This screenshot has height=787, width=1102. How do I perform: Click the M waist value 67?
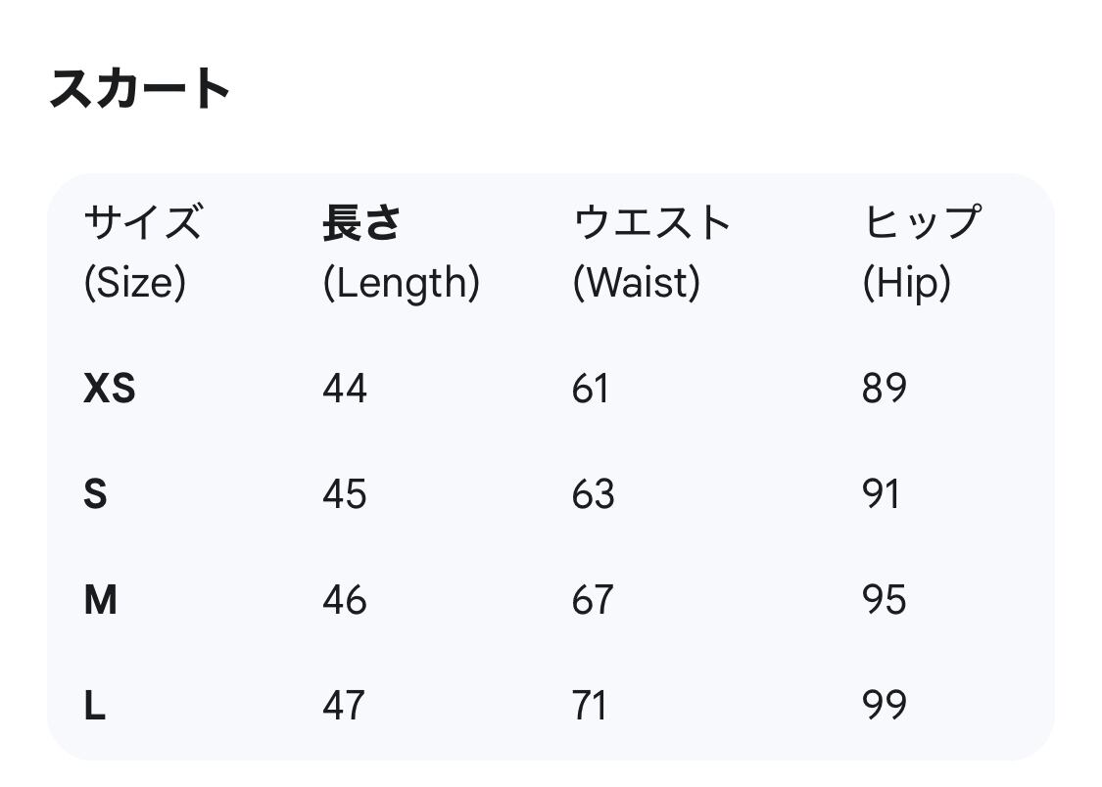coord(594,600)
